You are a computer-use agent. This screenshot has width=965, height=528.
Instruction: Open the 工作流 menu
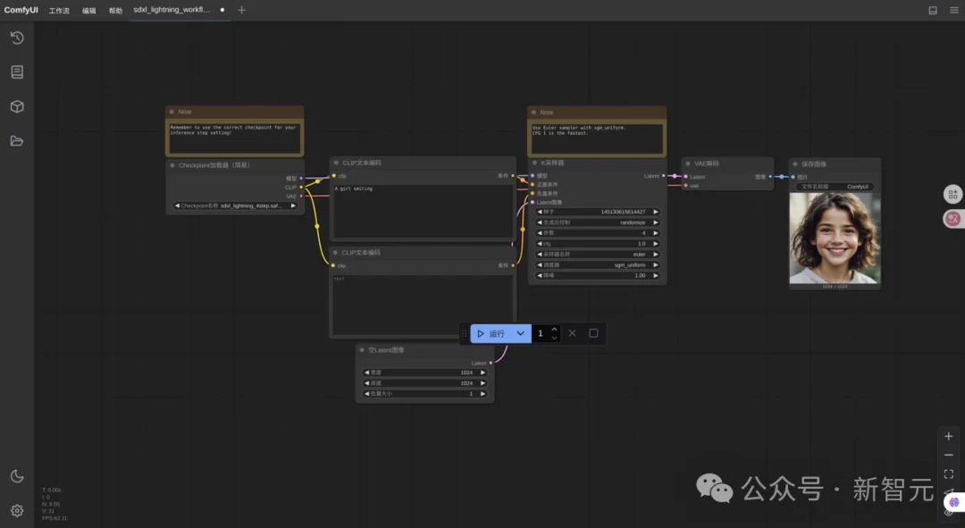click(59, 11)
